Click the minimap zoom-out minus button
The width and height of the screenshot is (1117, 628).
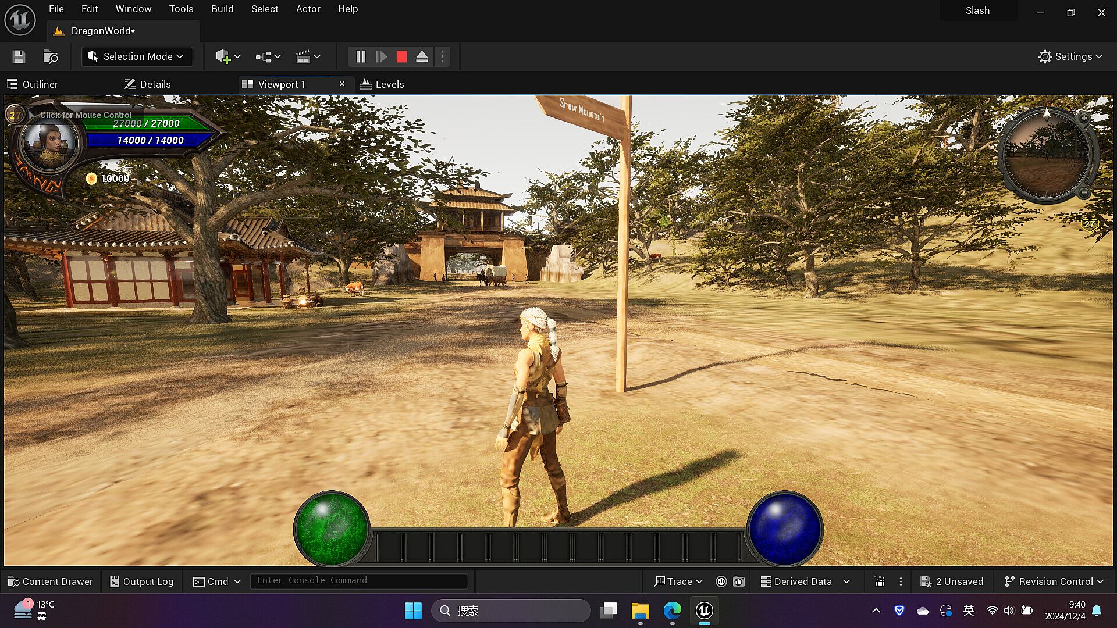pos(1084,192)
